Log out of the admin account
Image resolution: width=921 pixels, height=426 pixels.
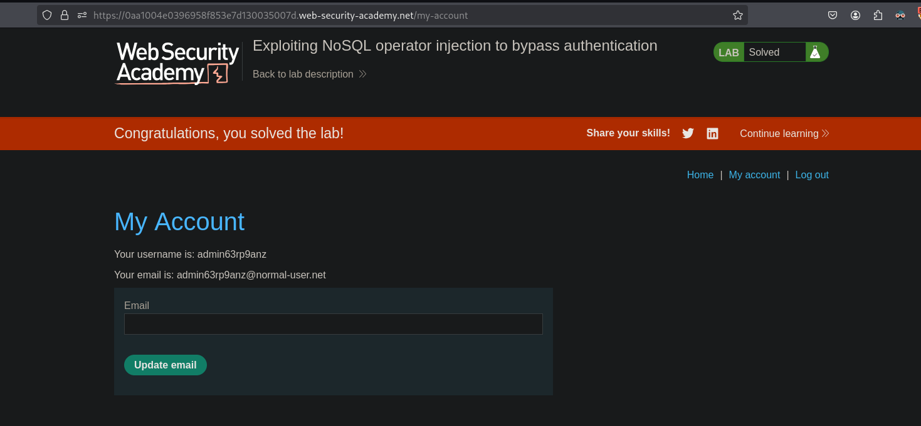coord(811,175)
